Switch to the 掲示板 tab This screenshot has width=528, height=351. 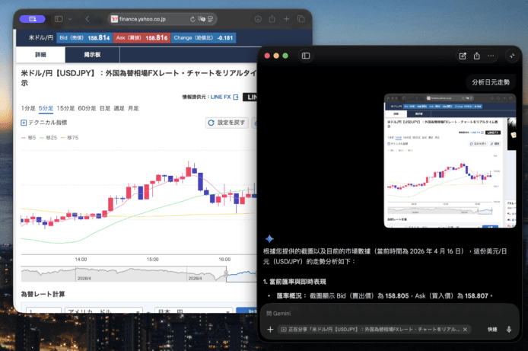pyautogui.click(x=92, y=55)
